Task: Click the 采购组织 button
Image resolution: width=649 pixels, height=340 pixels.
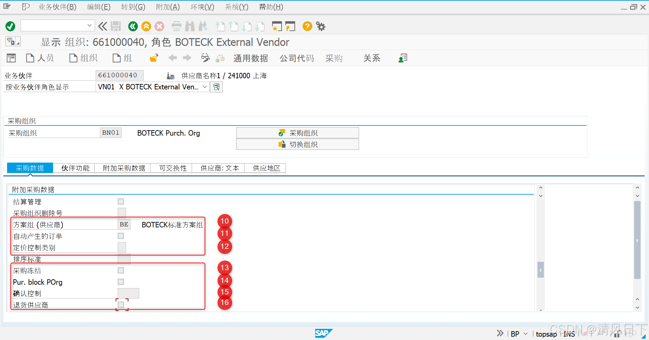Action: (297, 133)
